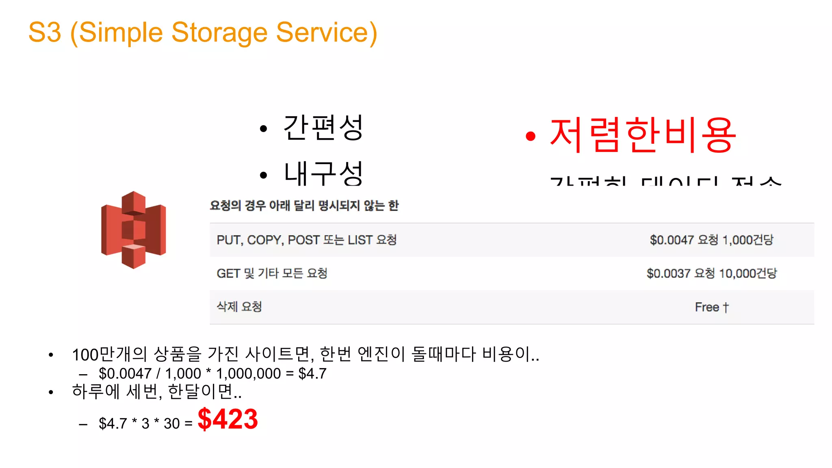Select the GET 및 기타 모든 요청 row label
This screenshot has width=832, height=468.
point(272,273)
